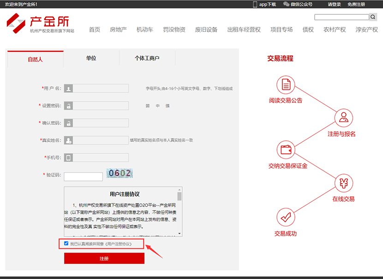
Task: Click the search magnifier icon
Action: (x=373, y=17)
